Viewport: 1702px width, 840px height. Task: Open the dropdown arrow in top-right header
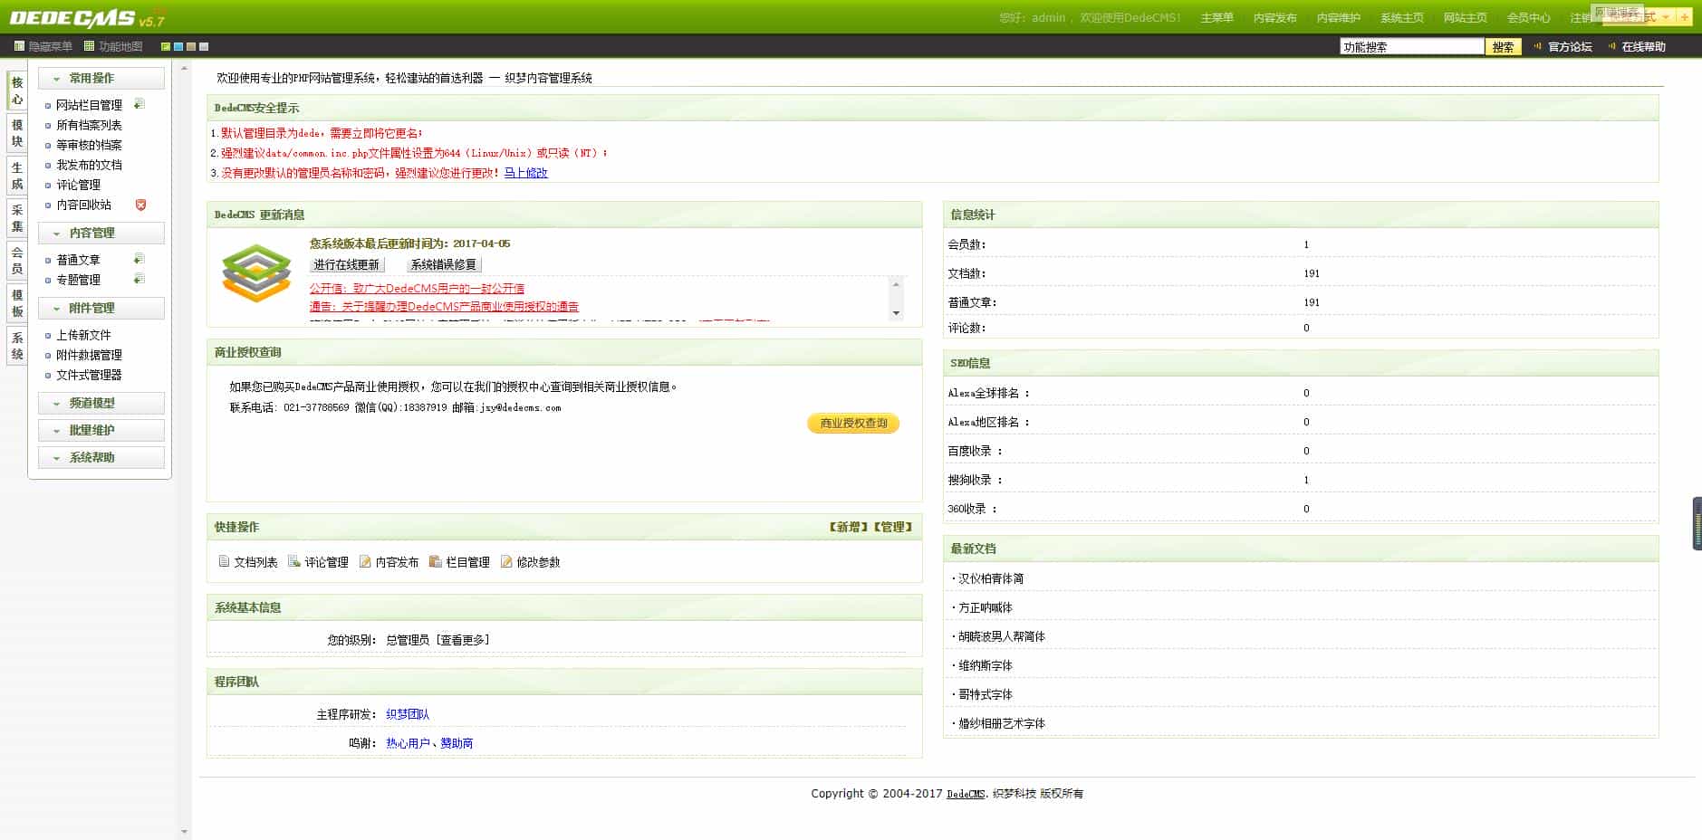click(1666, 17)
